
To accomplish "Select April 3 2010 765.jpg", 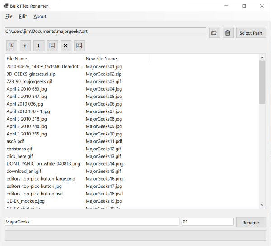I will [27, 134].
